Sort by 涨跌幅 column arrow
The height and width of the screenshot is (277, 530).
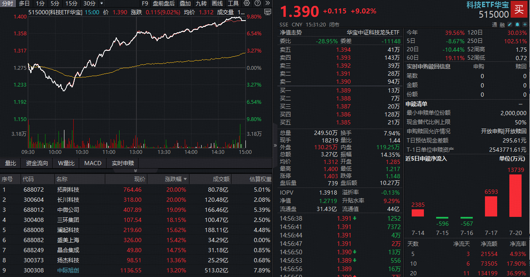click(185, 179)
